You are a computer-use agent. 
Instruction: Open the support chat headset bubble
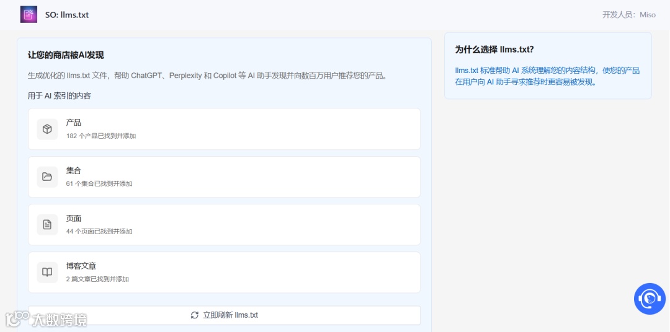pos(650,299)
